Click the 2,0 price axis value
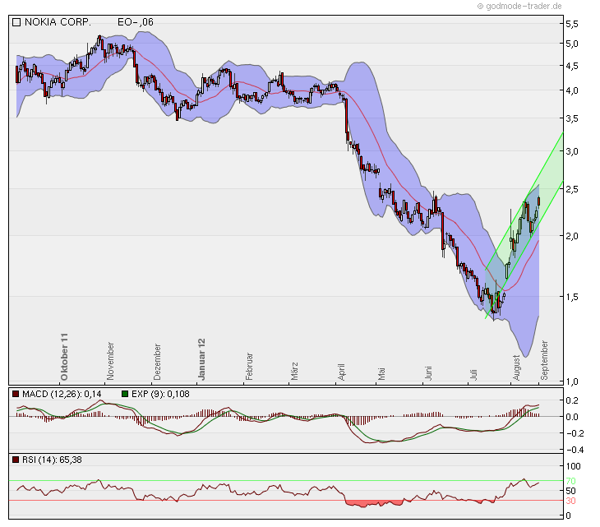 572,236
